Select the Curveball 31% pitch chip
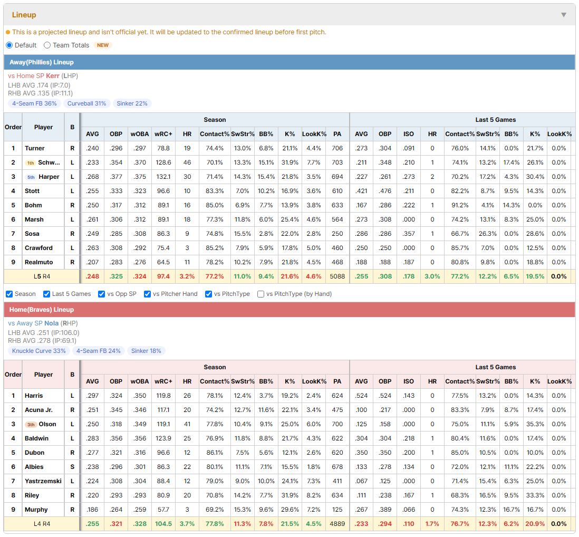 (87, 103)
